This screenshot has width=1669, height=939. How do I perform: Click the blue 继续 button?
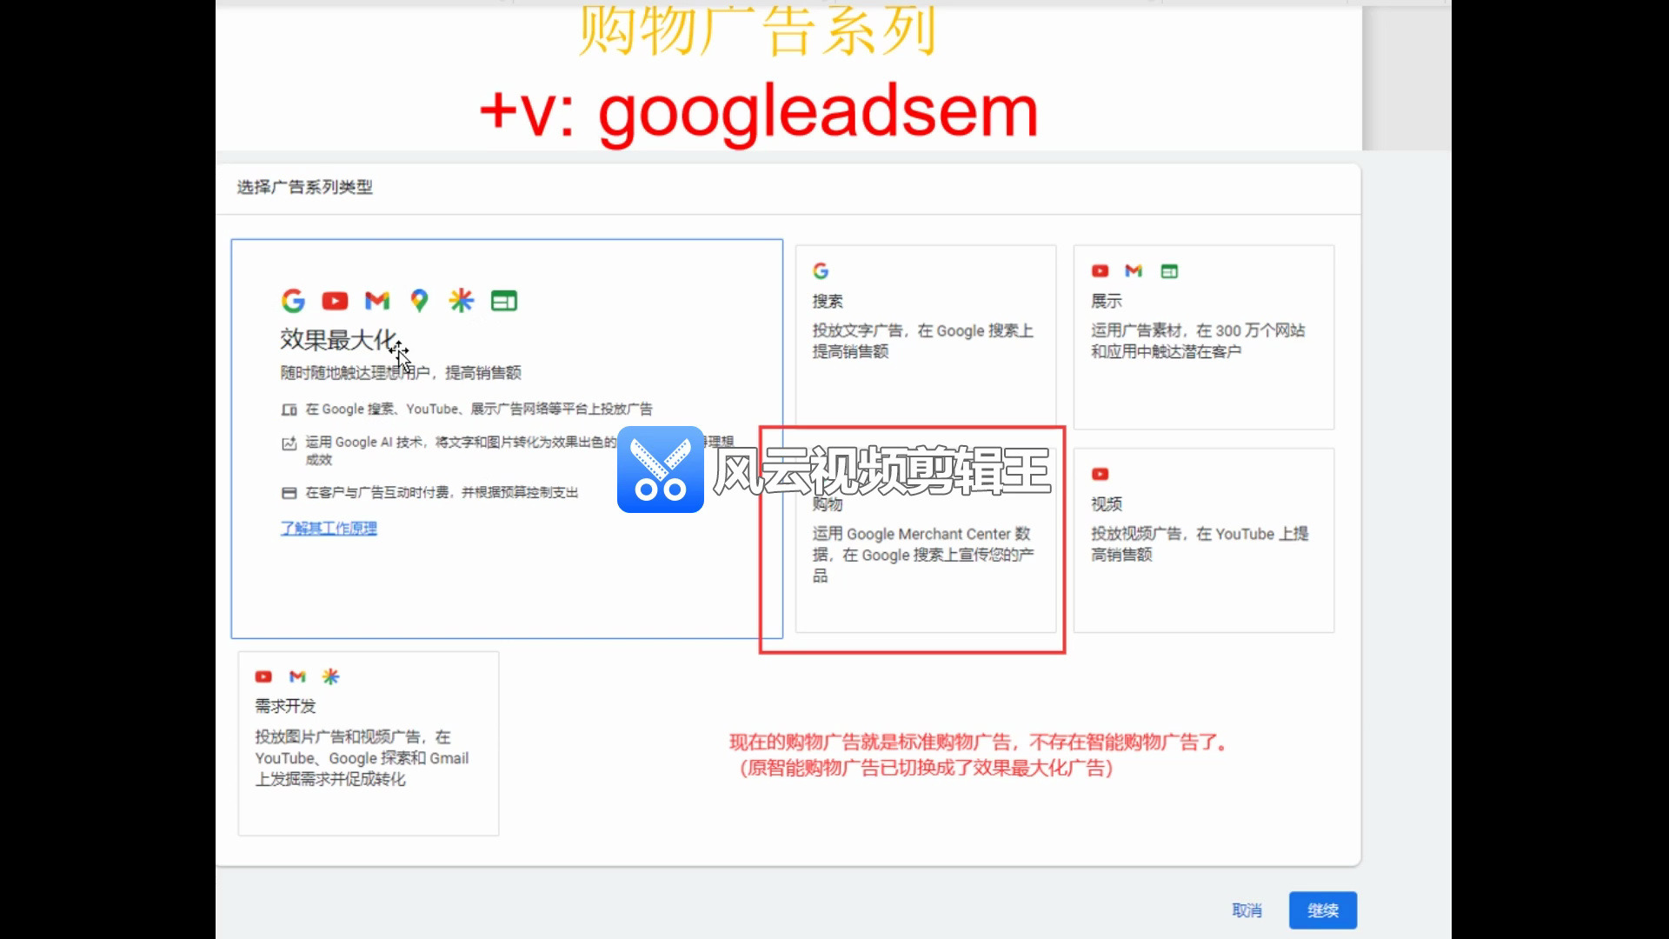pyautogui.click(x=1323, y=910)
